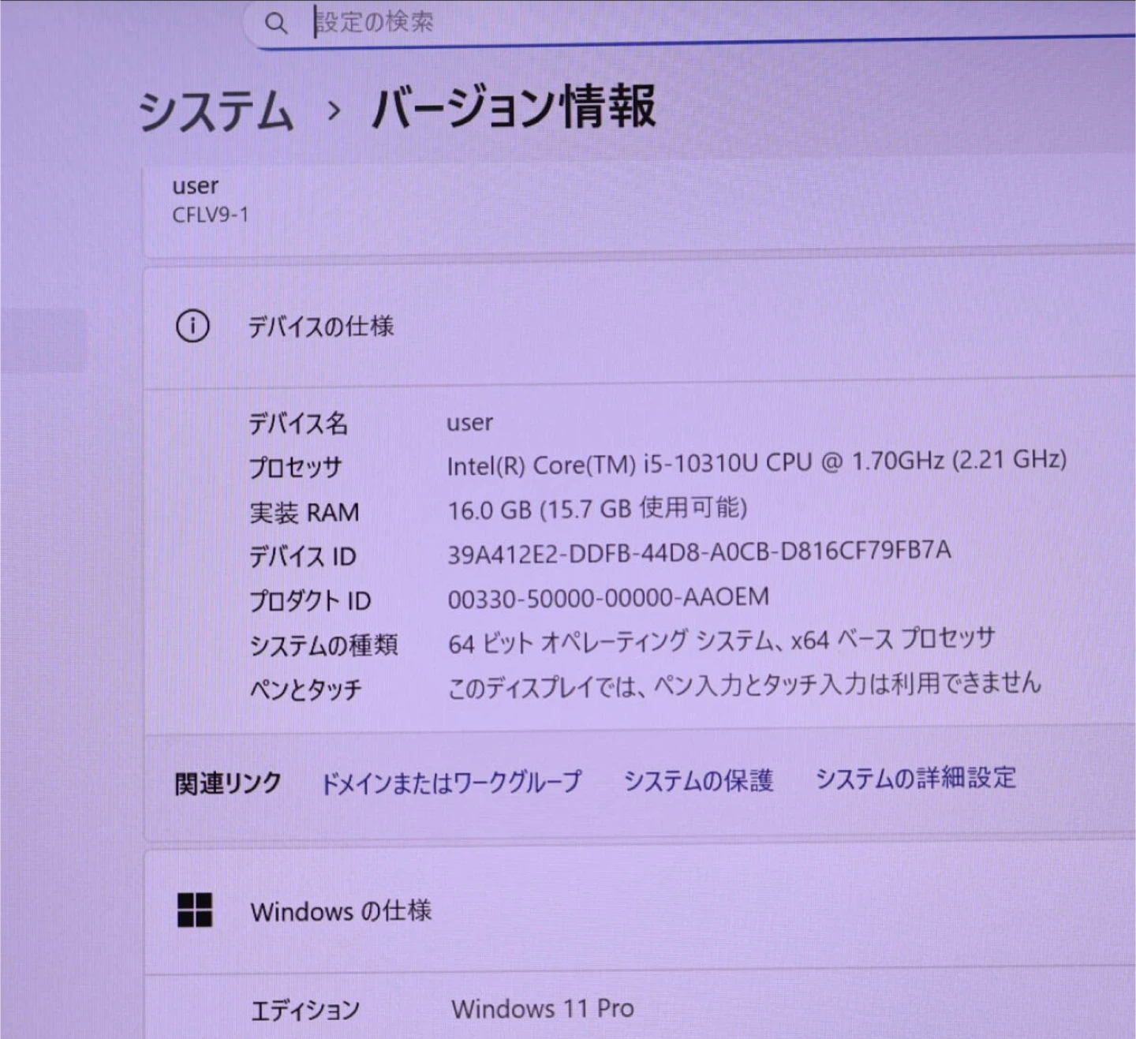Click the info icon beside デバイスの仕様

[192, 326]
